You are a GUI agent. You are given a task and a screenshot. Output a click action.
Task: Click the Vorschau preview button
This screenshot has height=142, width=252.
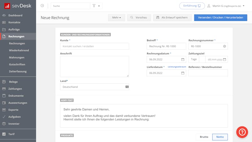pos(139,18)
